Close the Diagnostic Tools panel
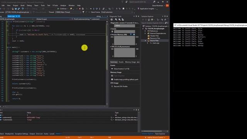 pyautogui.click(x=139, y=16)
